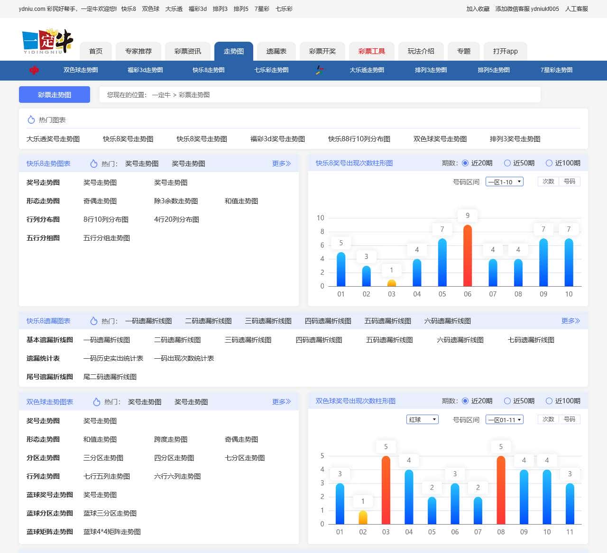Viewport: 607px width, 553px height.
Task: Click 七乐彩 link in top bar
Action: pos(284,9)
